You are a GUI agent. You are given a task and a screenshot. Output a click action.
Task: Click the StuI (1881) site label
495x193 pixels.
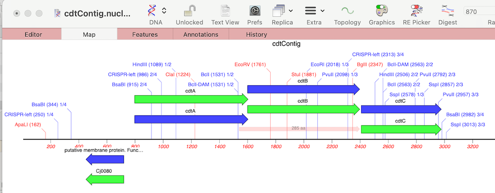click(x=303, y=75)
